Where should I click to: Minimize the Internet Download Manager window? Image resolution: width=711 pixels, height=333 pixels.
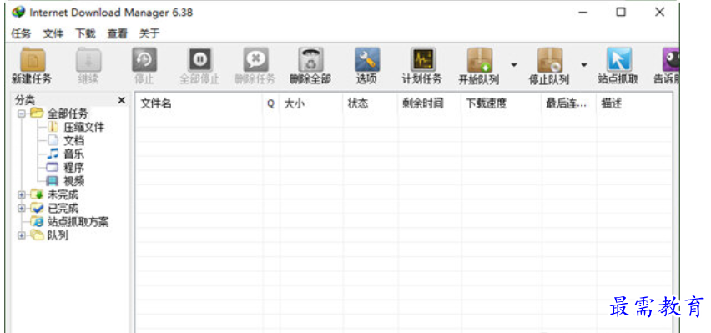(x=582, y=13)
